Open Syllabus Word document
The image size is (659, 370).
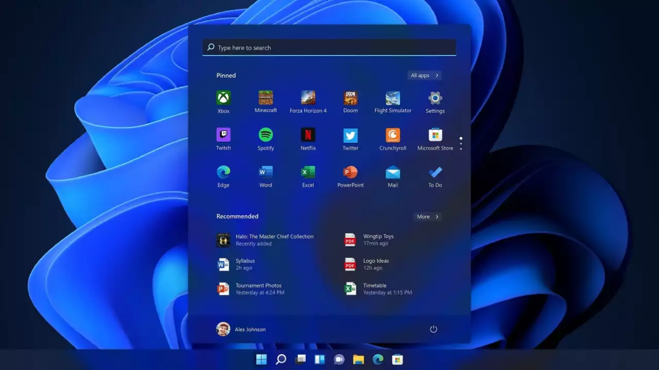[245, 264]
